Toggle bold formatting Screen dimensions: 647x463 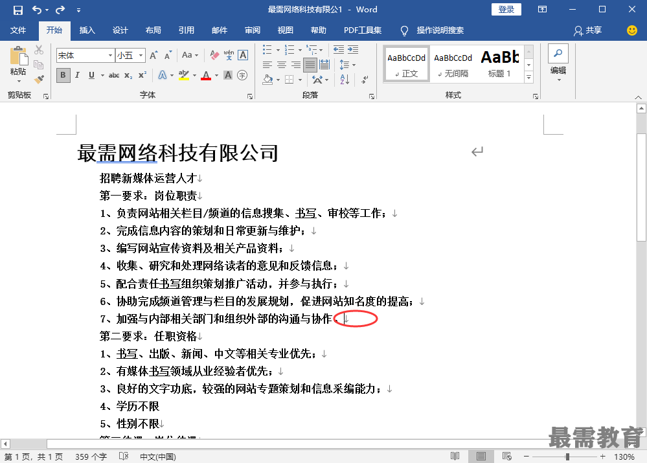tap(63, 75)
